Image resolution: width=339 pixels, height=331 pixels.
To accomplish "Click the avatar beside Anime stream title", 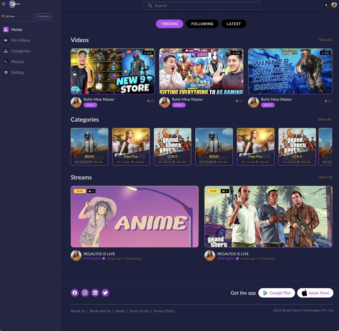I will point(76,255).
